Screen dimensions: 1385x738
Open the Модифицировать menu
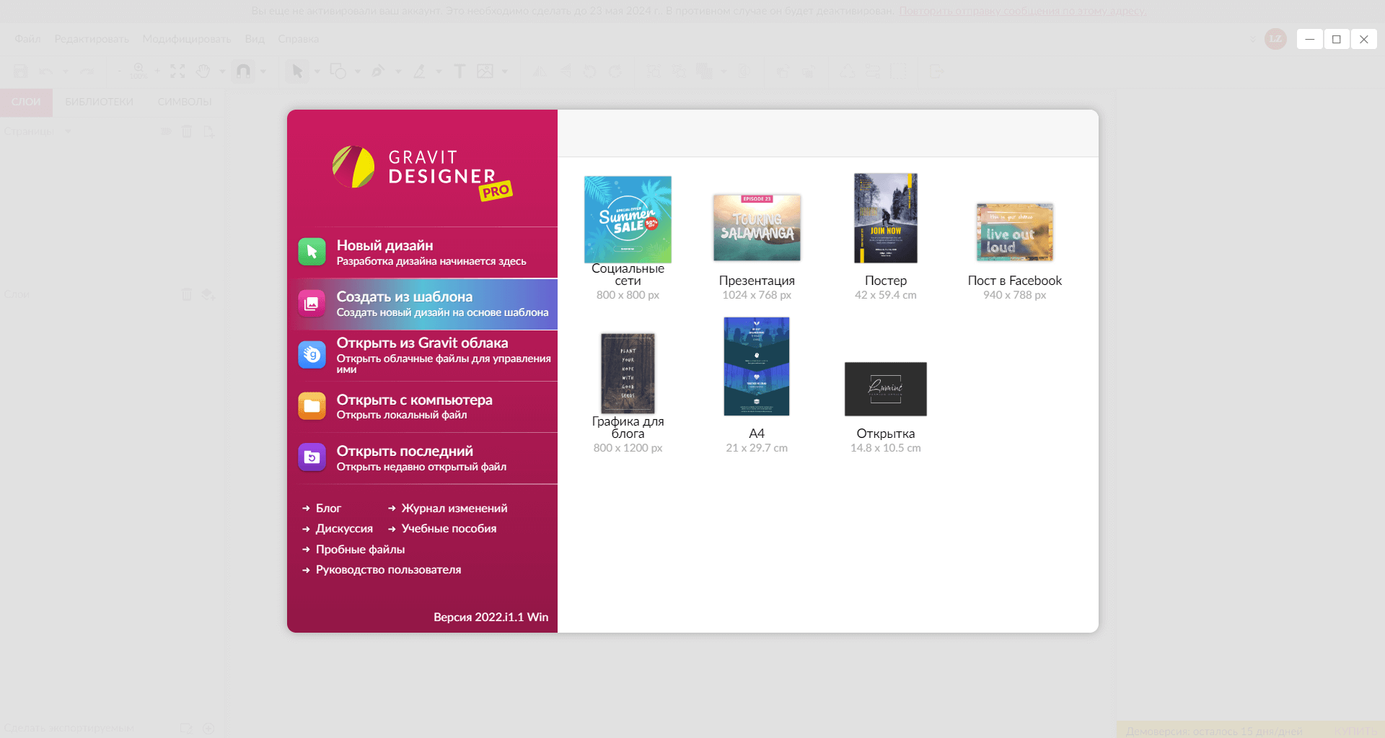[187, 39]
